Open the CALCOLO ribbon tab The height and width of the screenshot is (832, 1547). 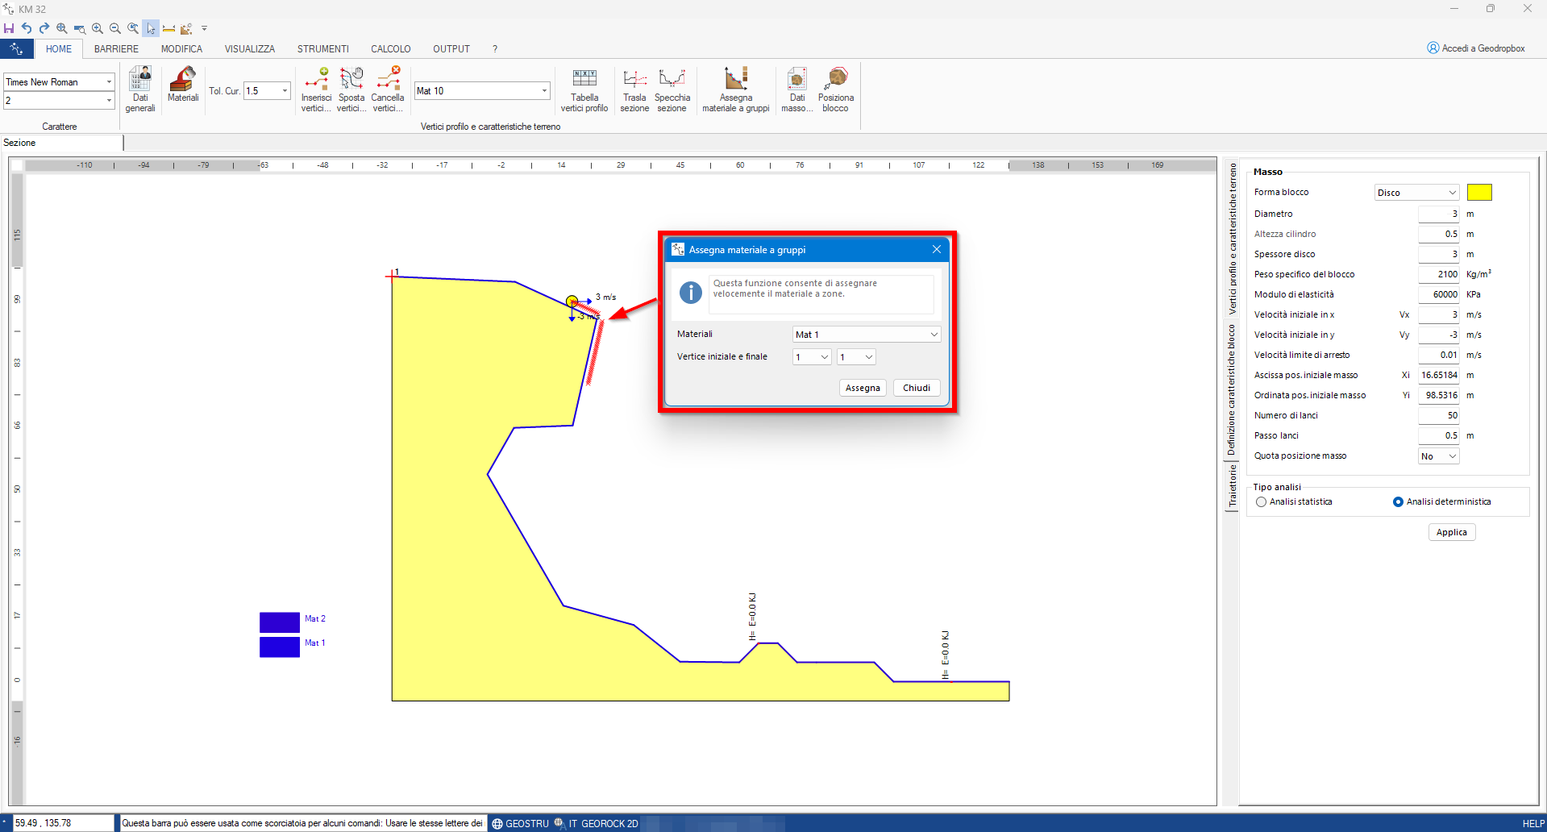[391, 49]
